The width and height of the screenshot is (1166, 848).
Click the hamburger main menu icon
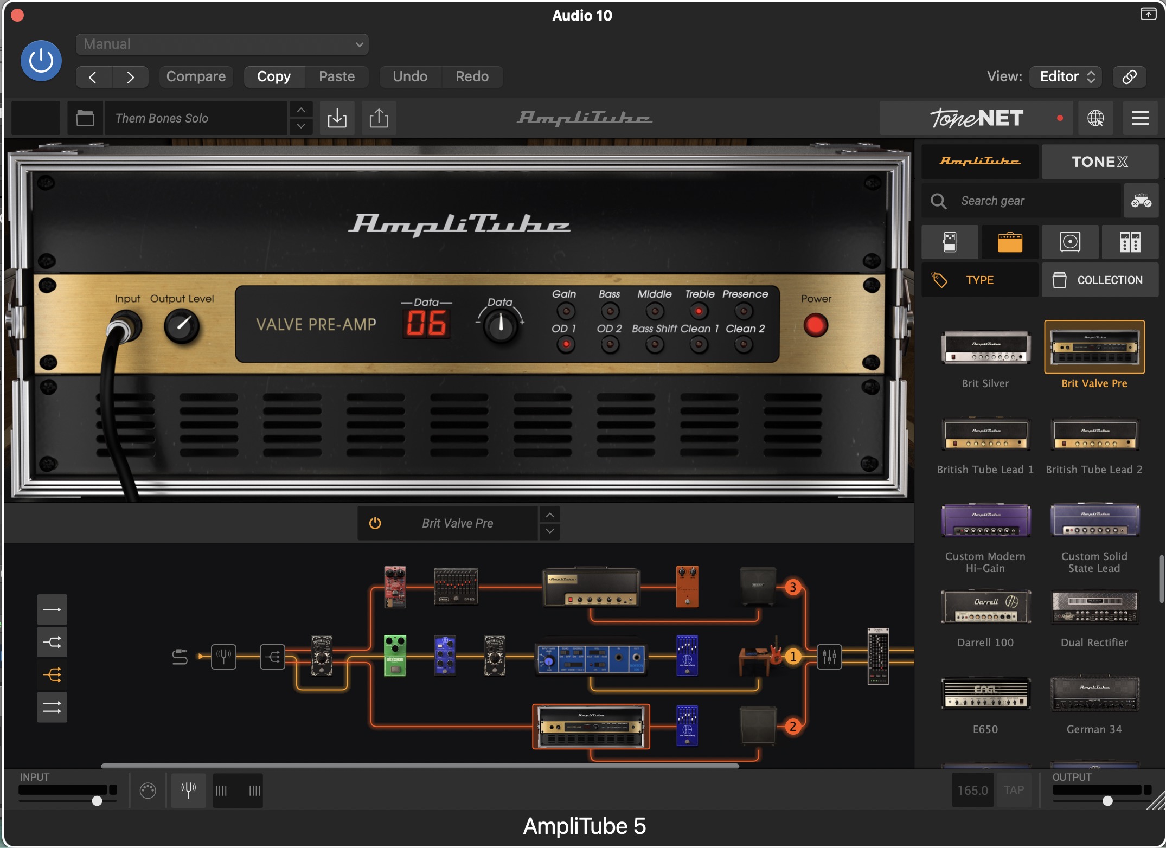click(x=1140, y=118)
